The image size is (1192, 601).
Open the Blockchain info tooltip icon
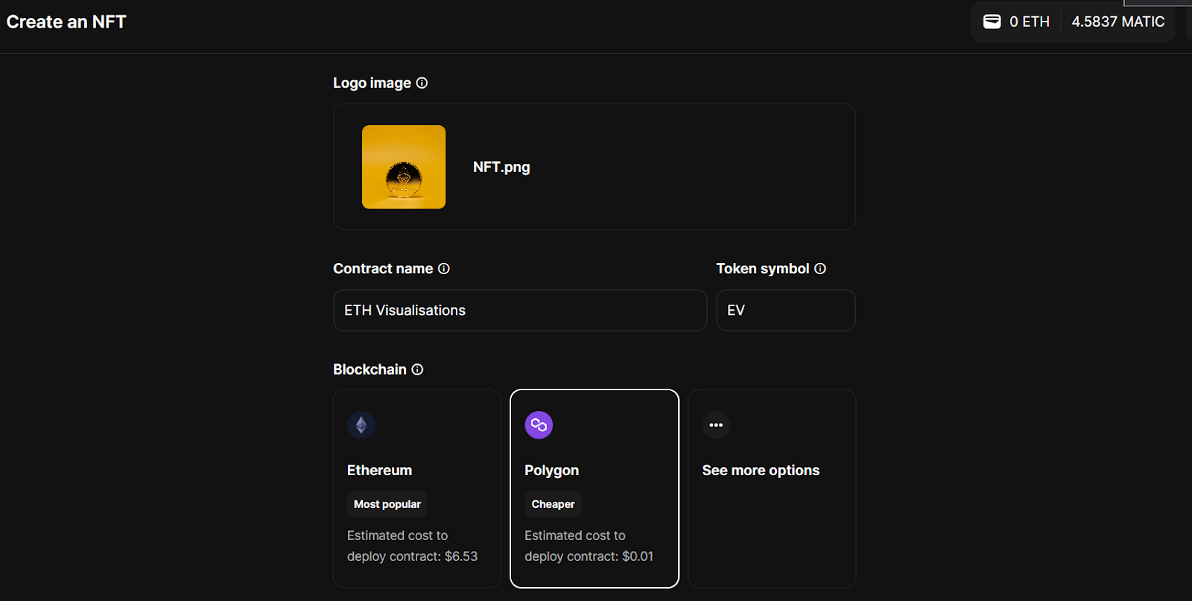click(417, 369)
